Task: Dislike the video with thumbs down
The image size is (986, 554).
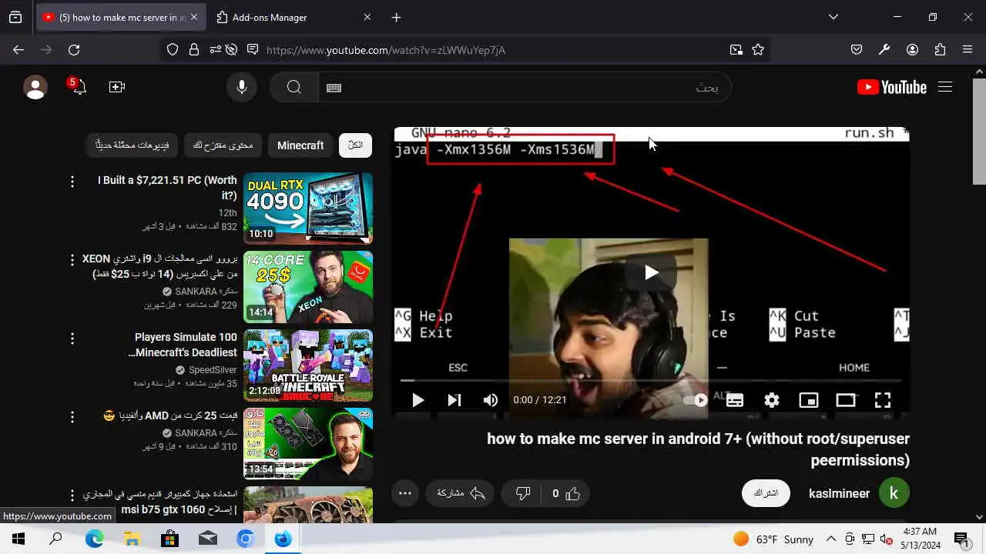Action: pos(523,494)
